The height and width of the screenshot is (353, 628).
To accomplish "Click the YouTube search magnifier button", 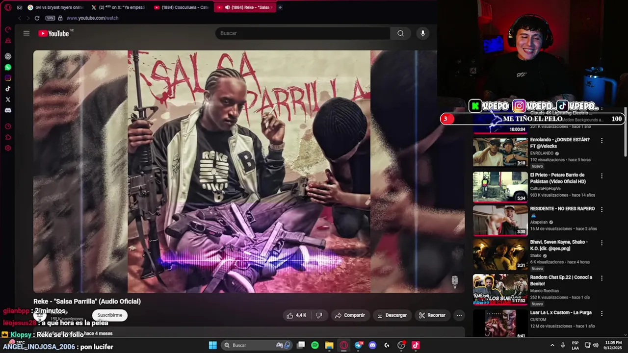I will 400,33.
